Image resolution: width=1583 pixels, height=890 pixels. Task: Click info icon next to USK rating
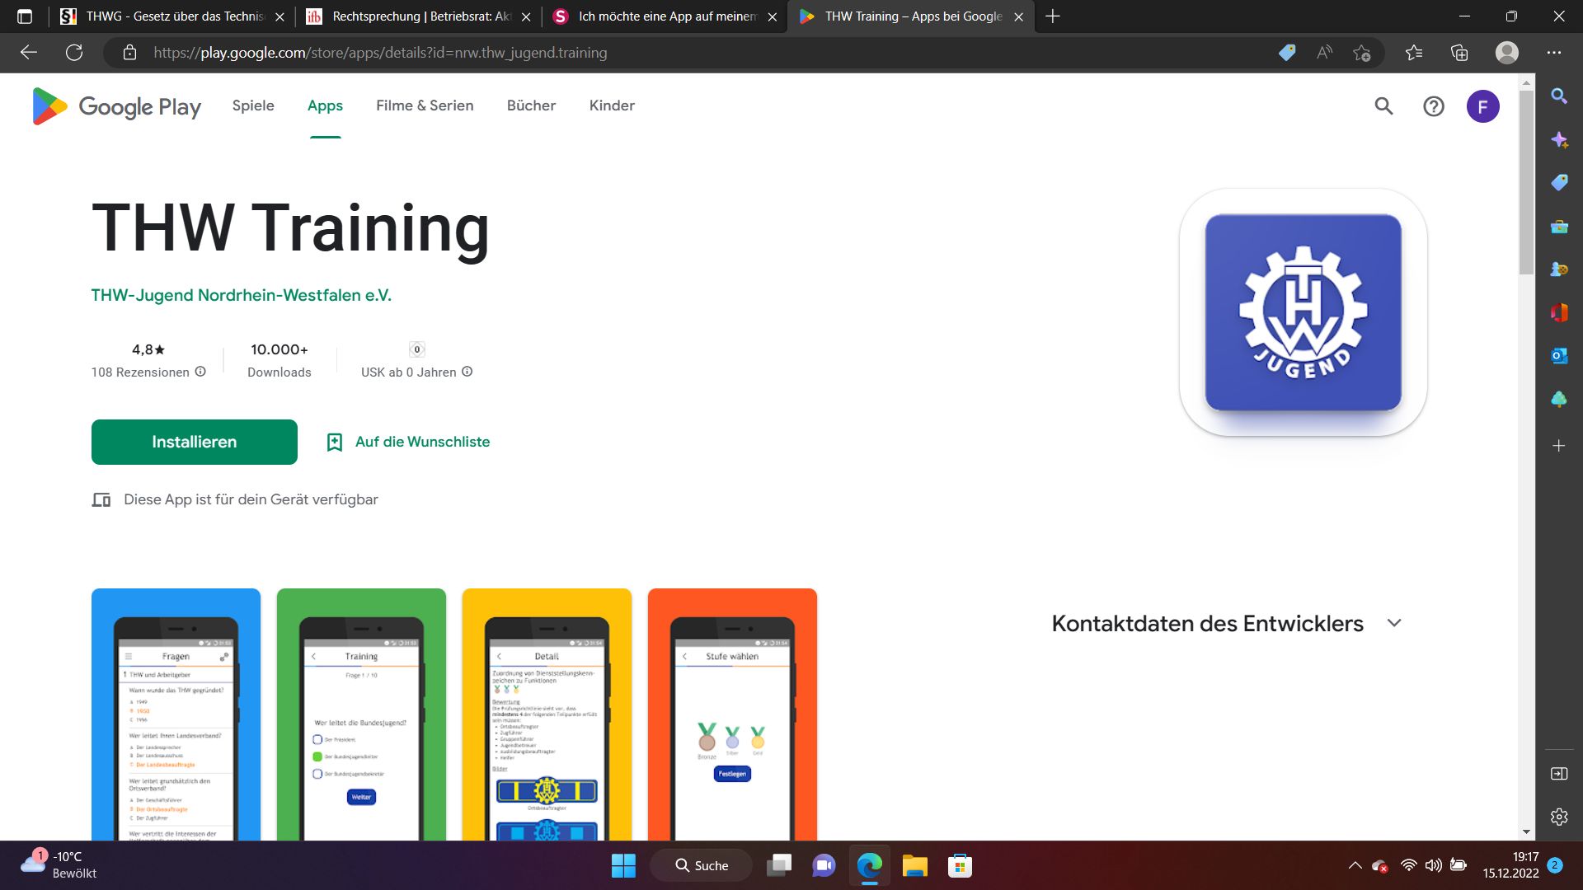coord(467,372)
